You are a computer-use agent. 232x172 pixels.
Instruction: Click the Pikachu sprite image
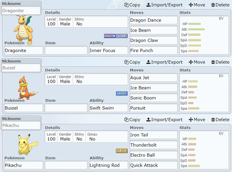click(27, 144)
